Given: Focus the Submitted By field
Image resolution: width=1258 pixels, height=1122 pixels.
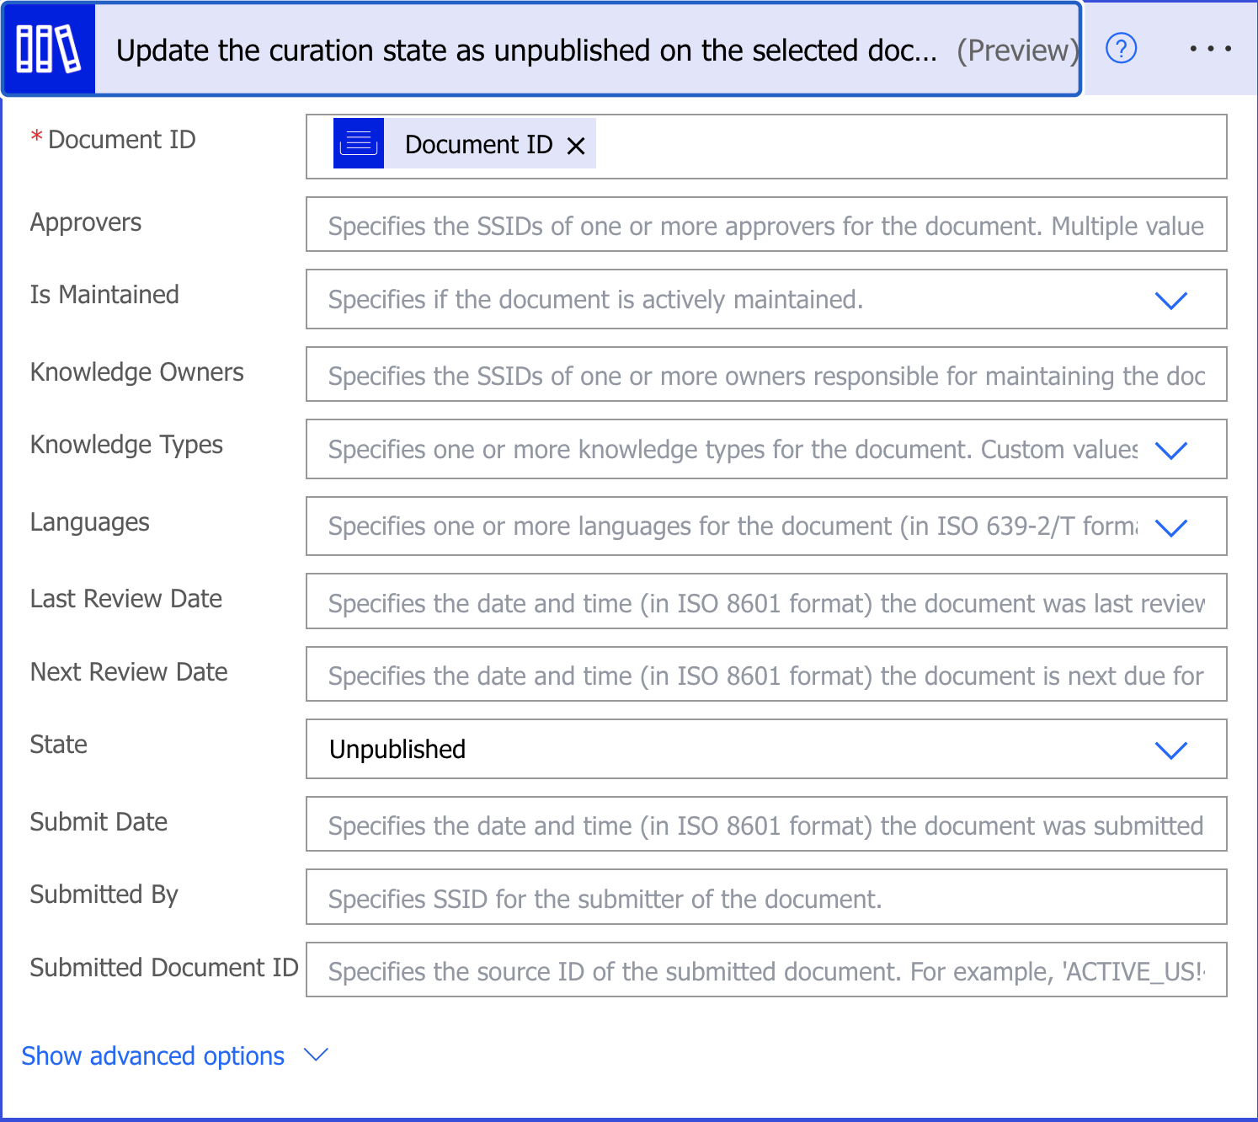Looking at the screenshot, I should point(765,898).
